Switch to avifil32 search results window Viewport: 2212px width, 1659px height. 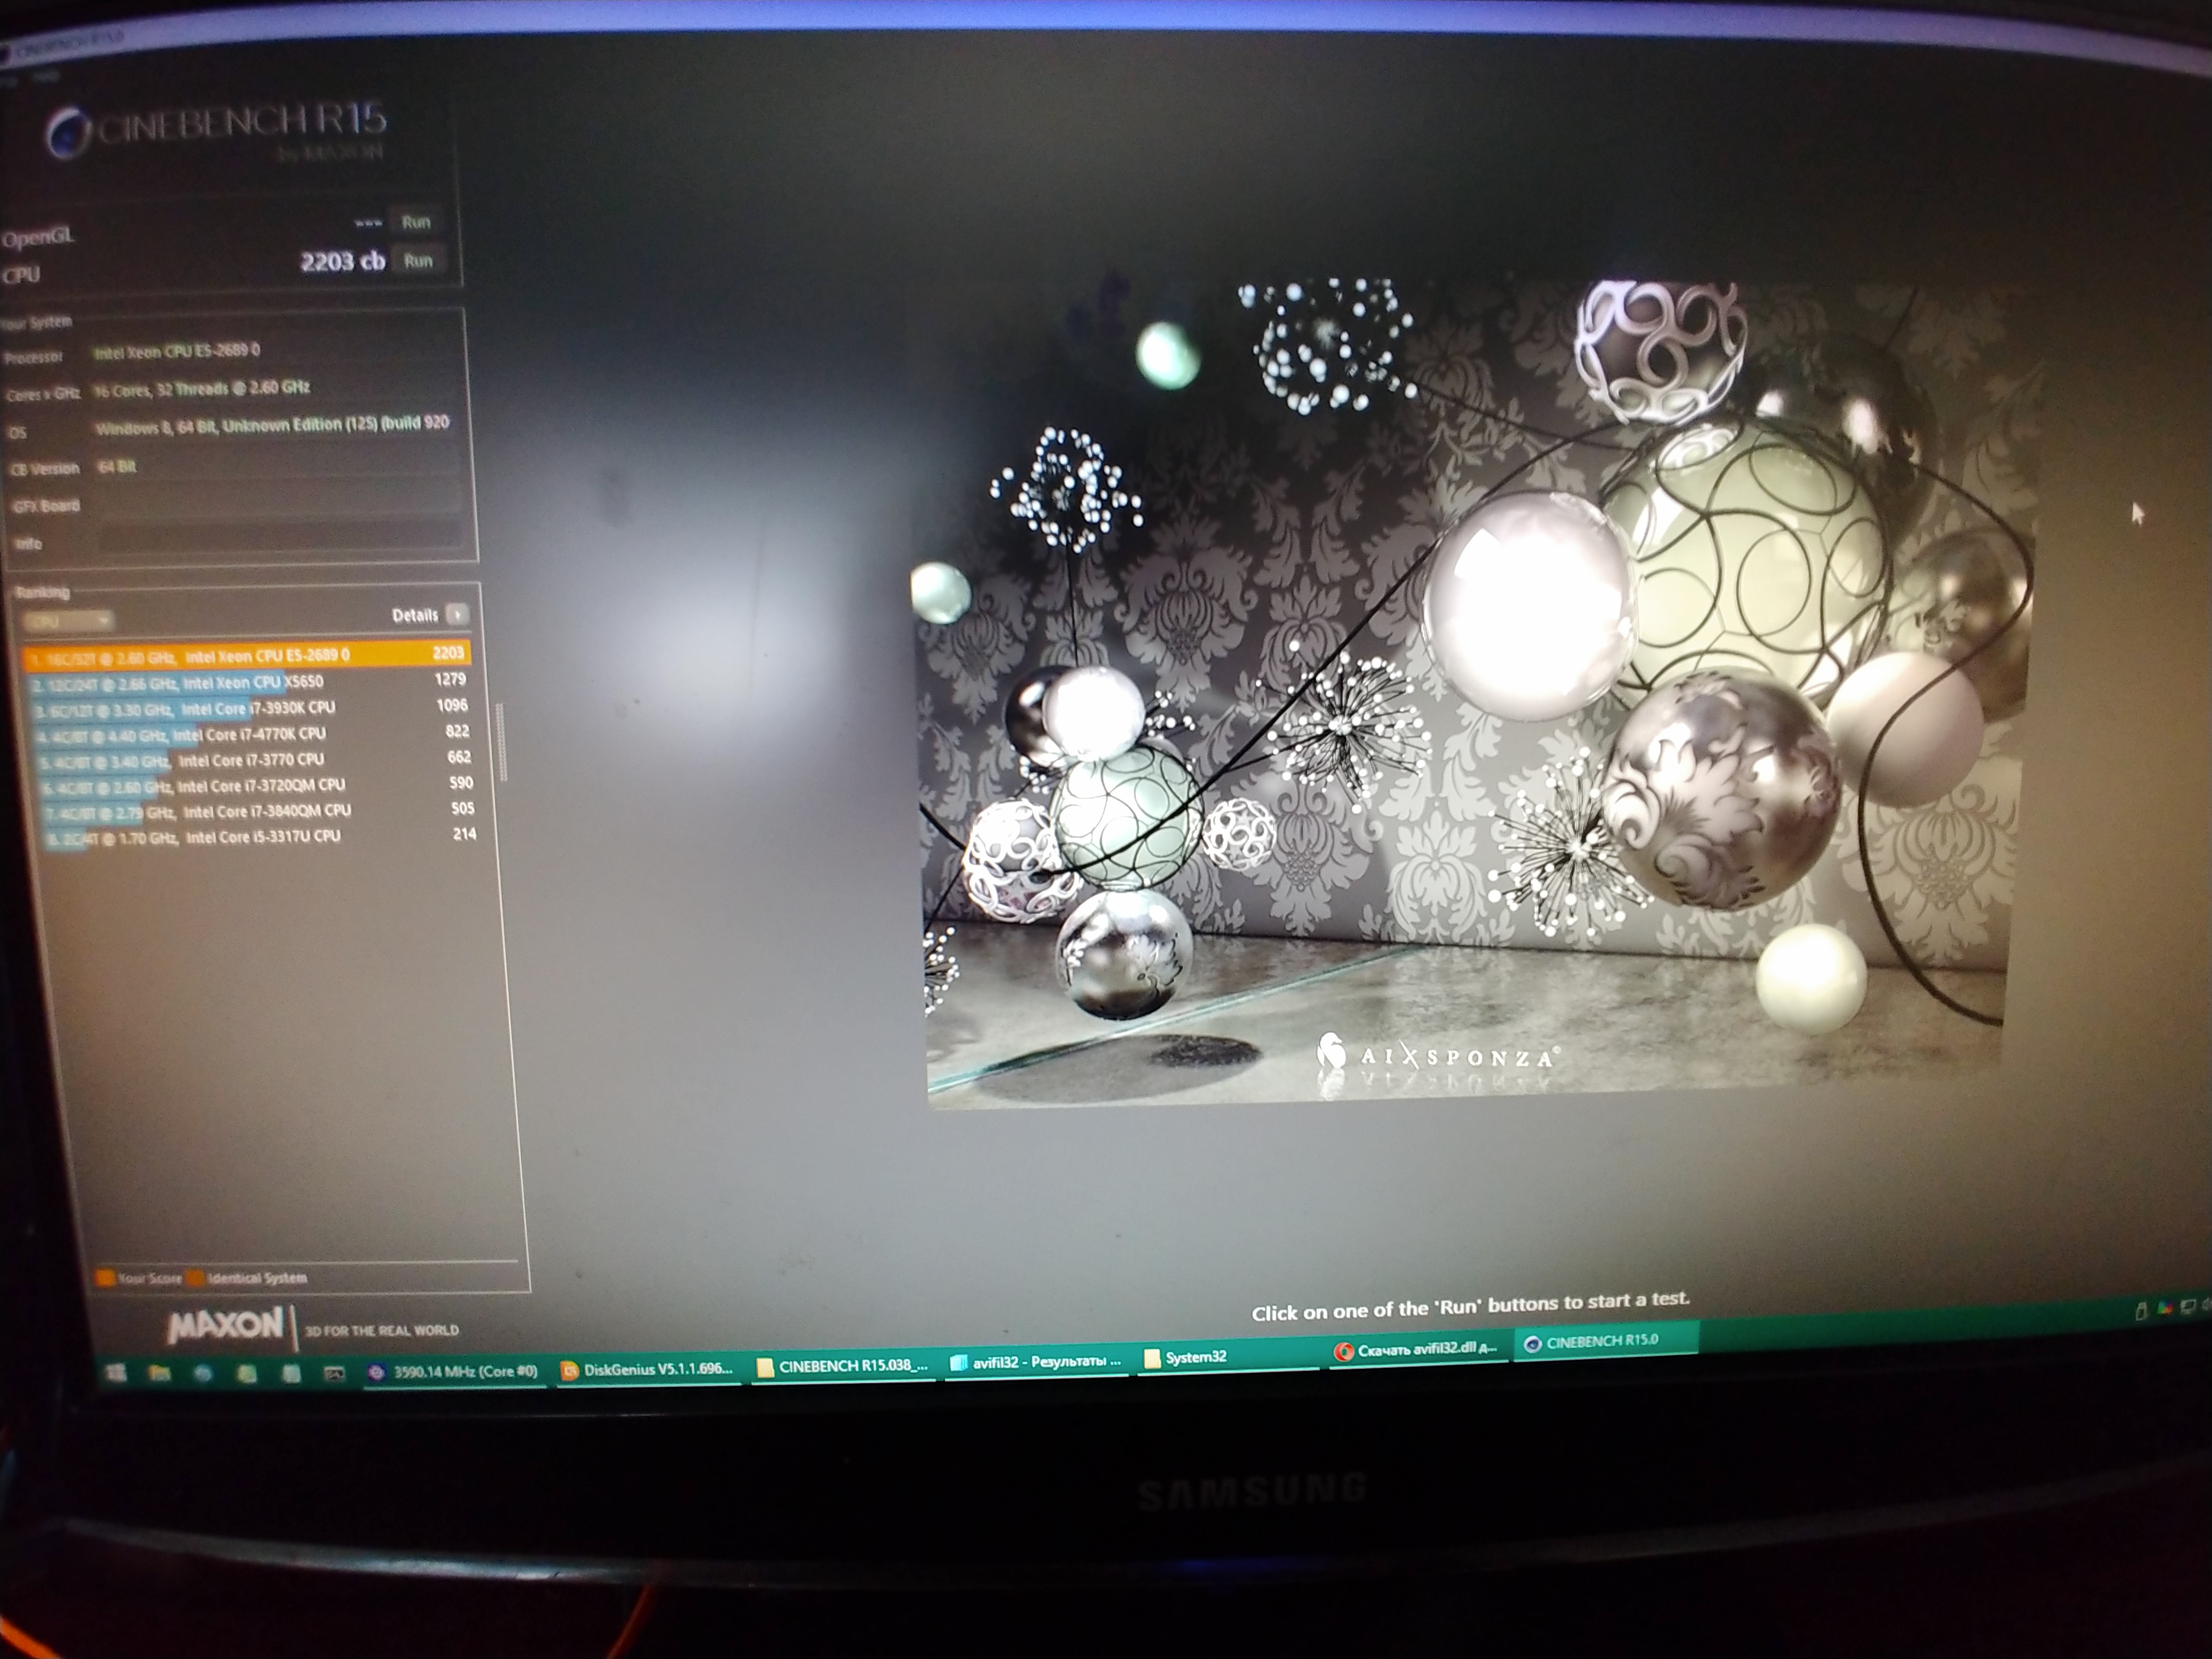tap(1036, 1361)
